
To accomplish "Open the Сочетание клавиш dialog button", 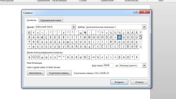I will tap(59, 73).
